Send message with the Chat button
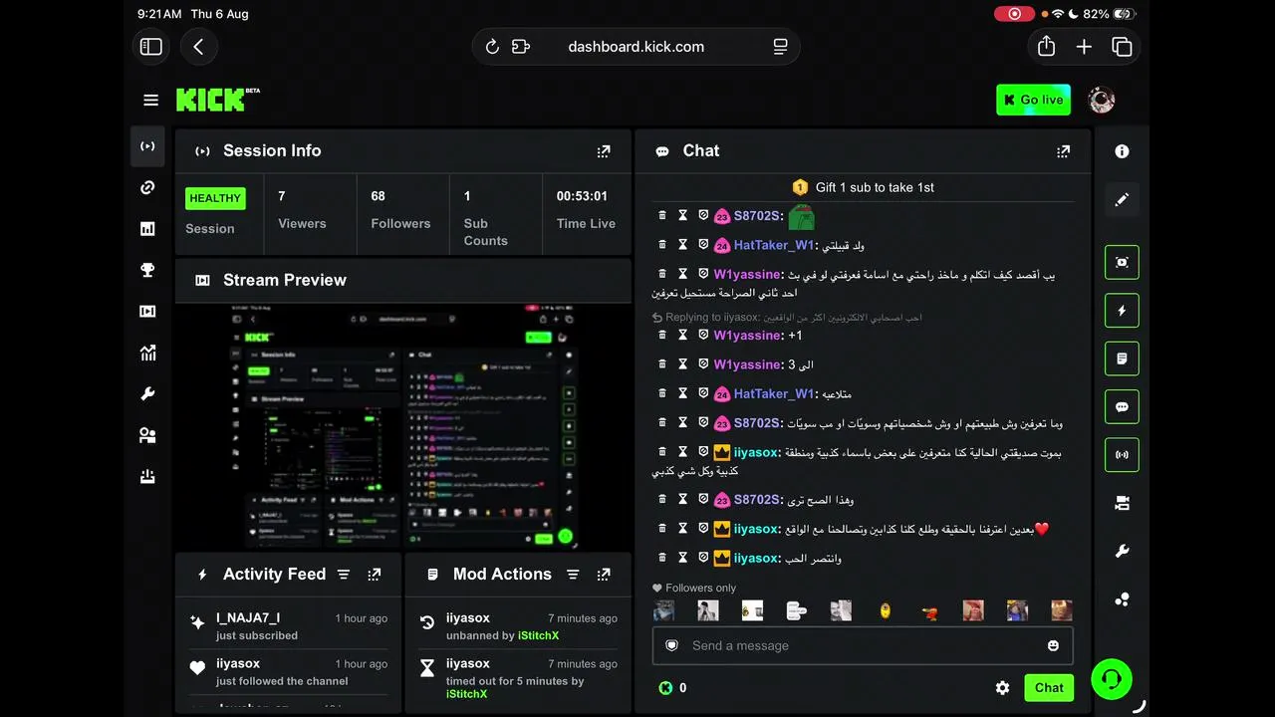The image size is (1275, 717). coord(1049,688)
